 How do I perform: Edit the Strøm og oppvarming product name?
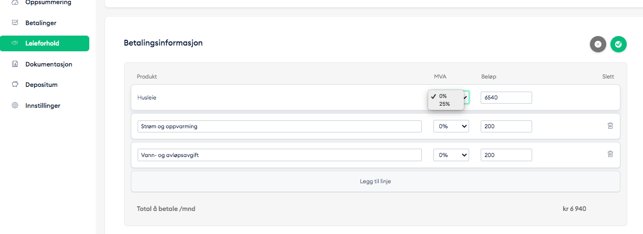coord(279,126)
